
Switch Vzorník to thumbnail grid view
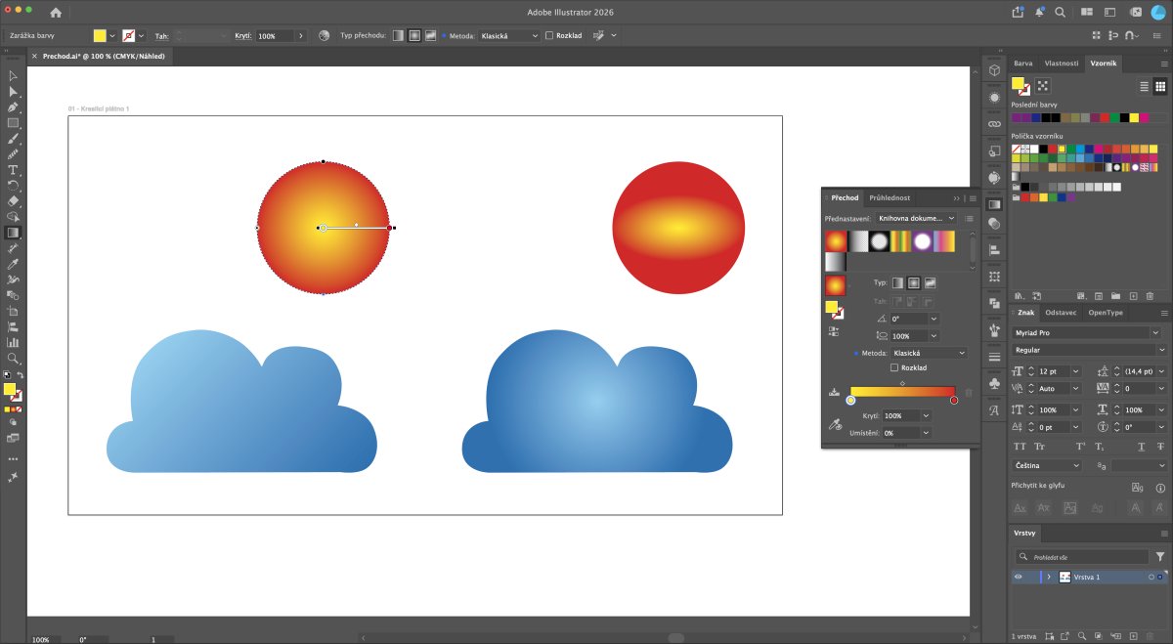point(1160,86)
